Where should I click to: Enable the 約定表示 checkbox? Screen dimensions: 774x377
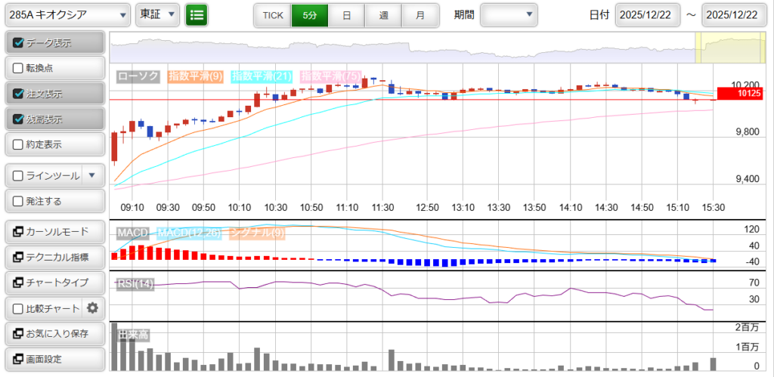coord(19,144)
